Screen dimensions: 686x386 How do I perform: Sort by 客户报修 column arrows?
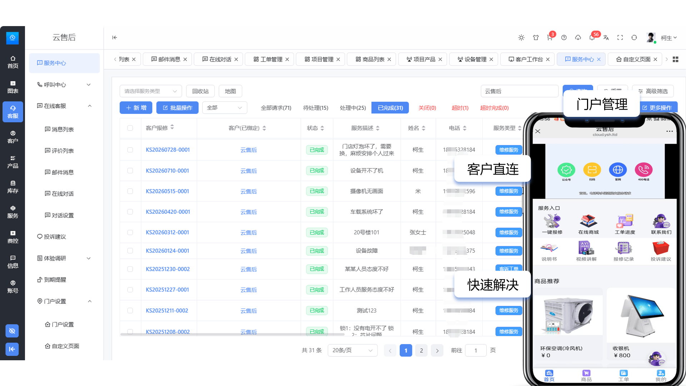pos(172,127)
